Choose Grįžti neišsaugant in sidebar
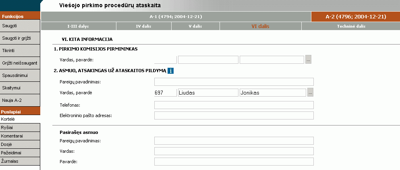Viewport: 400px width, 170px height. coord(20,63)
